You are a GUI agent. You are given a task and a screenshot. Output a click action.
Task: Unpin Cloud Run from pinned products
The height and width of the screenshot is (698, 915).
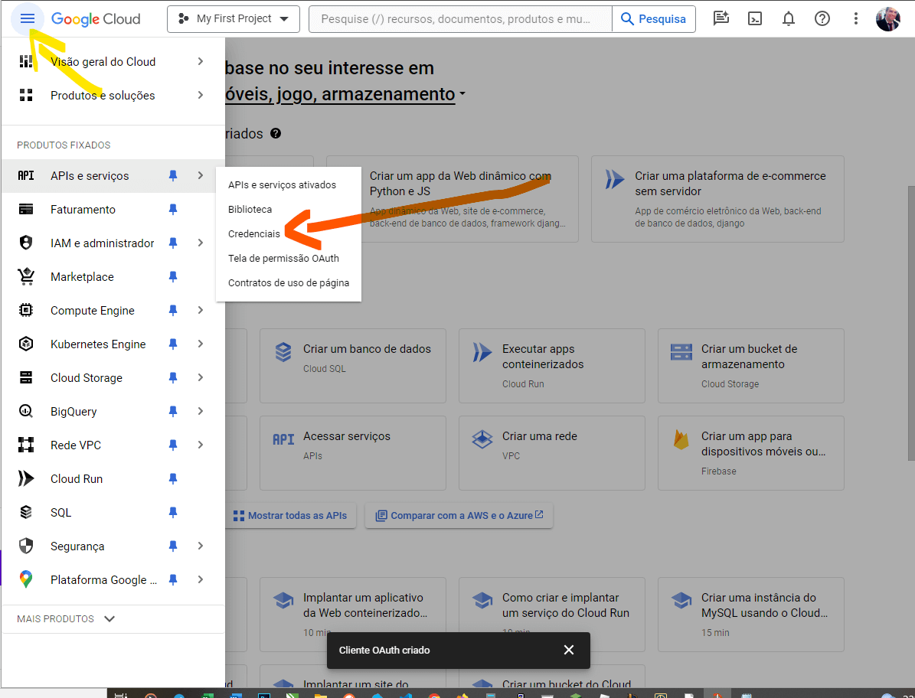point(173,479)
